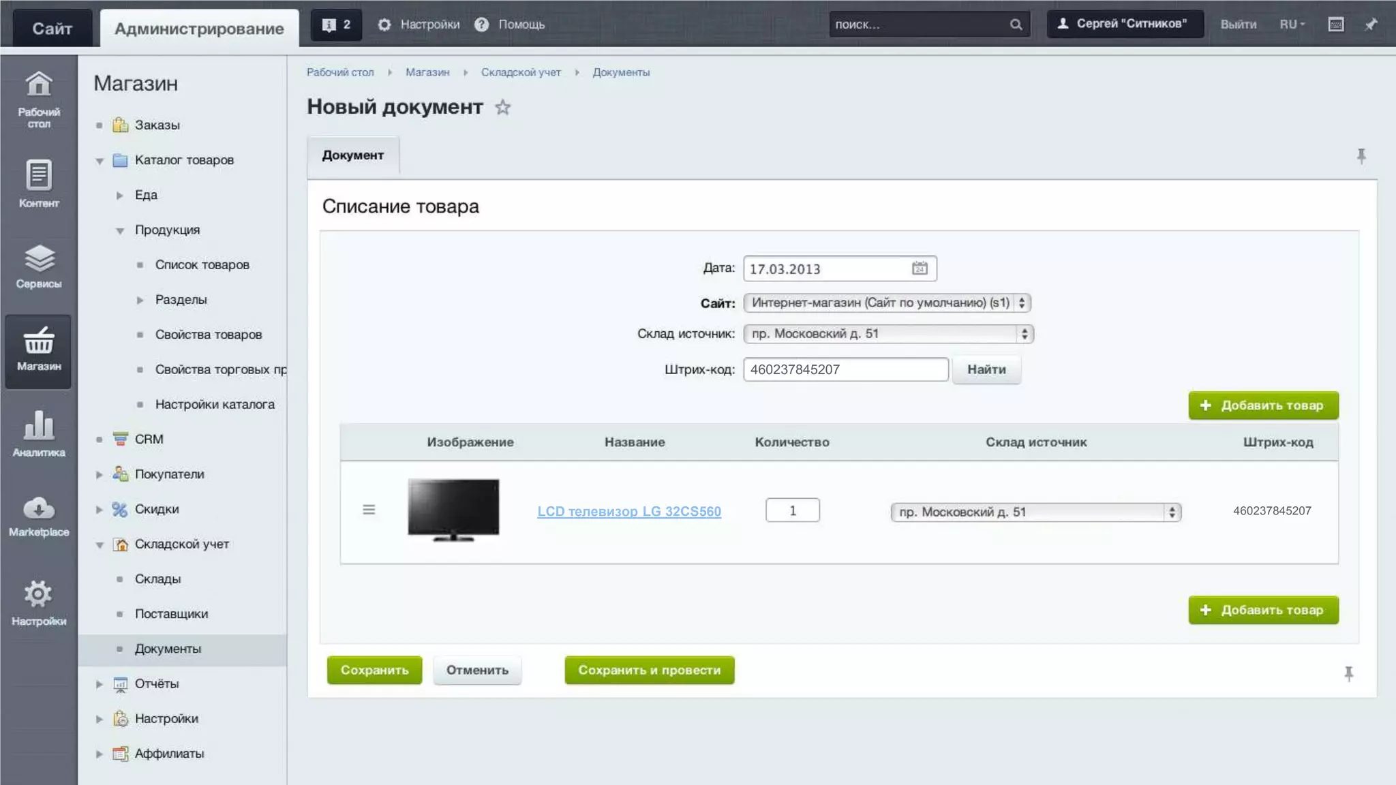Toggle the tab pin at top right
1396x785 pixels.
[x=1361, y=156]
